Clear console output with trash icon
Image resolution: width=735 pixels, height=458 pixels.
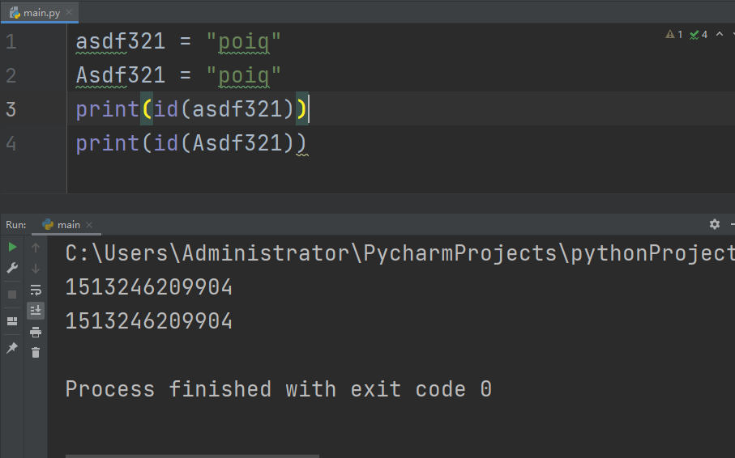coord(36,352)
